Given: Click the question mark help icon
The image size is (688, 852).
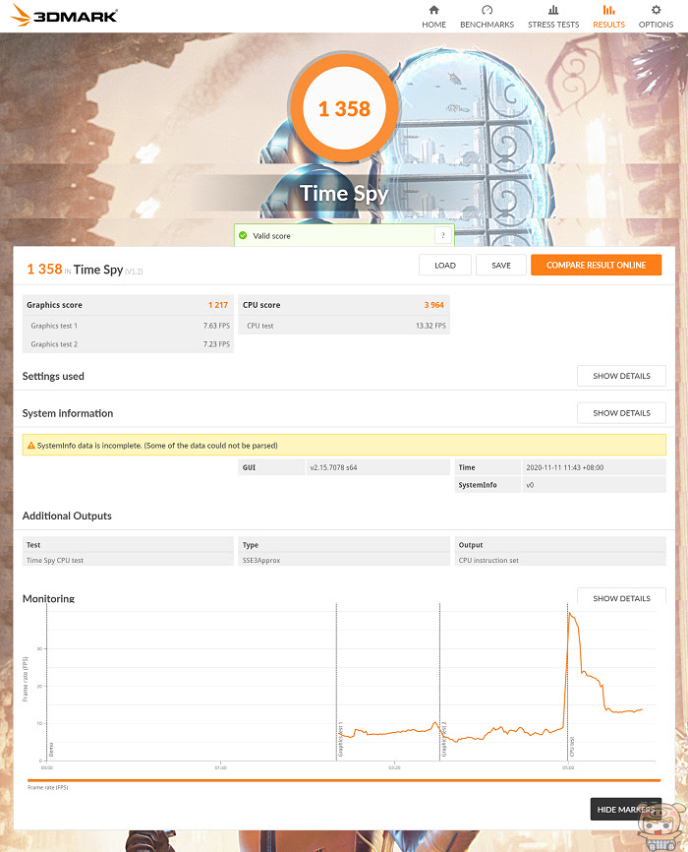Looking at the screenshot, I should 443,235.
